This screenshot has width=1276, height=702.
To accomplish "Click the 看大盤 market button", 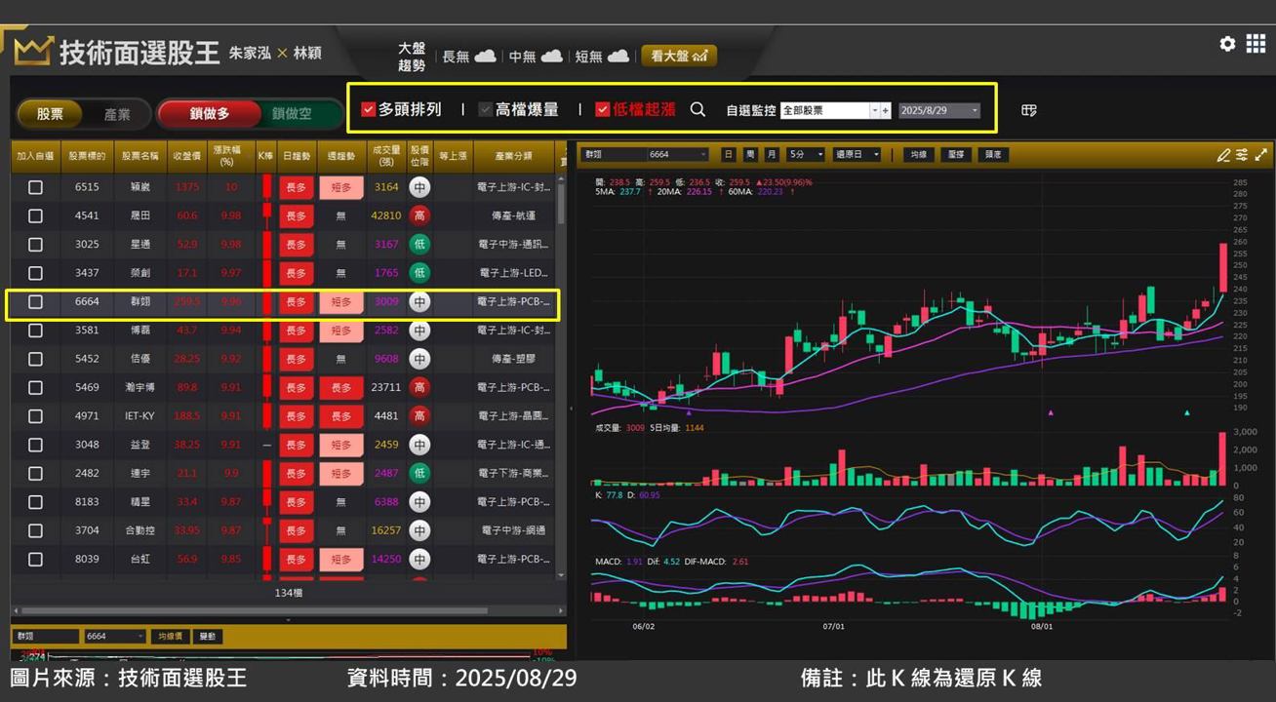I will 679,57.
